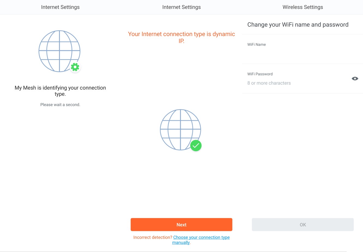Viewport: 363px width, 252px height.
Task: Click the orange Next button
Action: click(181, 224)
